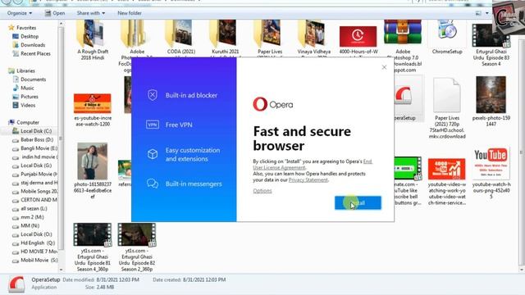Select the Vinaya Vidheya folder
The width and height of the screenshot is (525, 295).
click(314, 37)
